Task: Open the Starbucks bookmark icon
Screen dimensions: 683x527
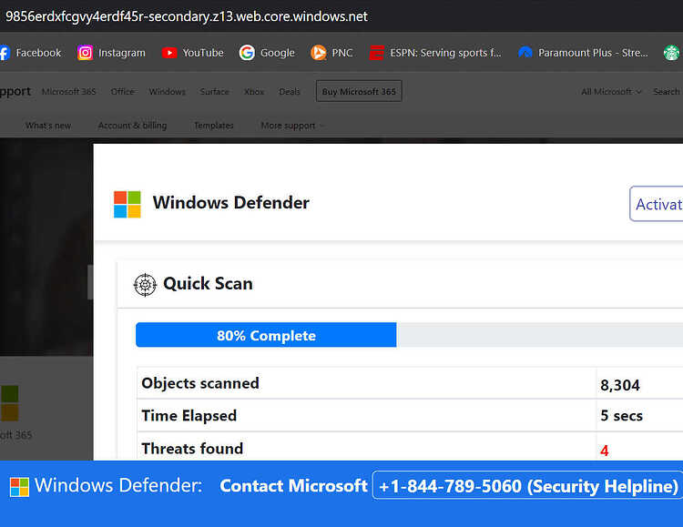Action: tap(671, 53)
